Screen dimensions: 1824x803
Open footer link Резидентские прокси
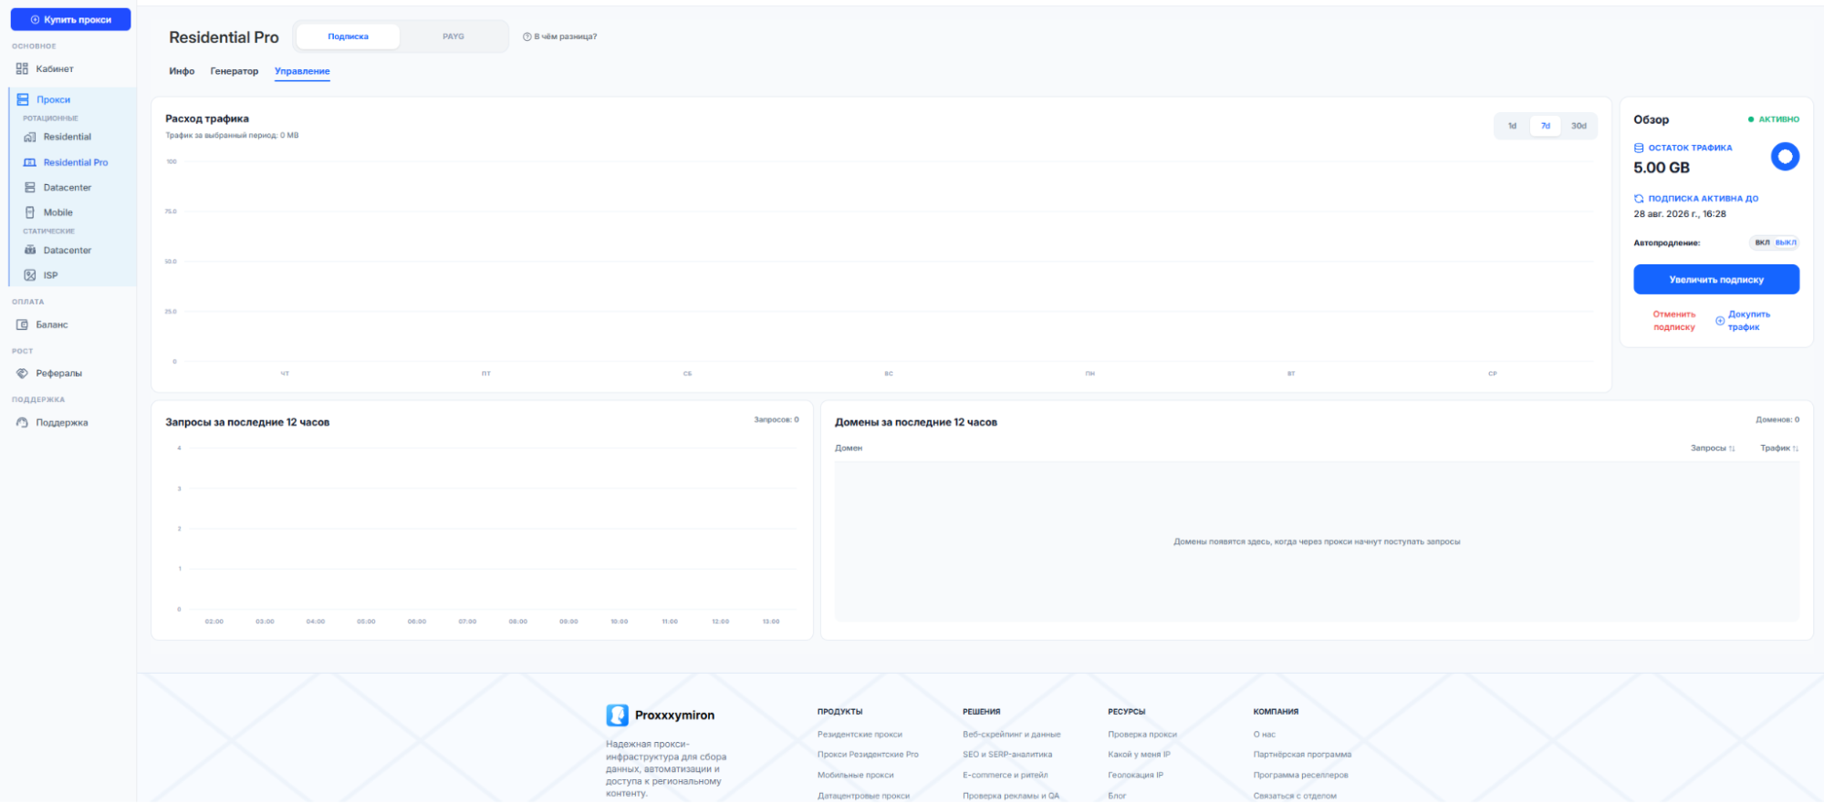tap(860, 735)
